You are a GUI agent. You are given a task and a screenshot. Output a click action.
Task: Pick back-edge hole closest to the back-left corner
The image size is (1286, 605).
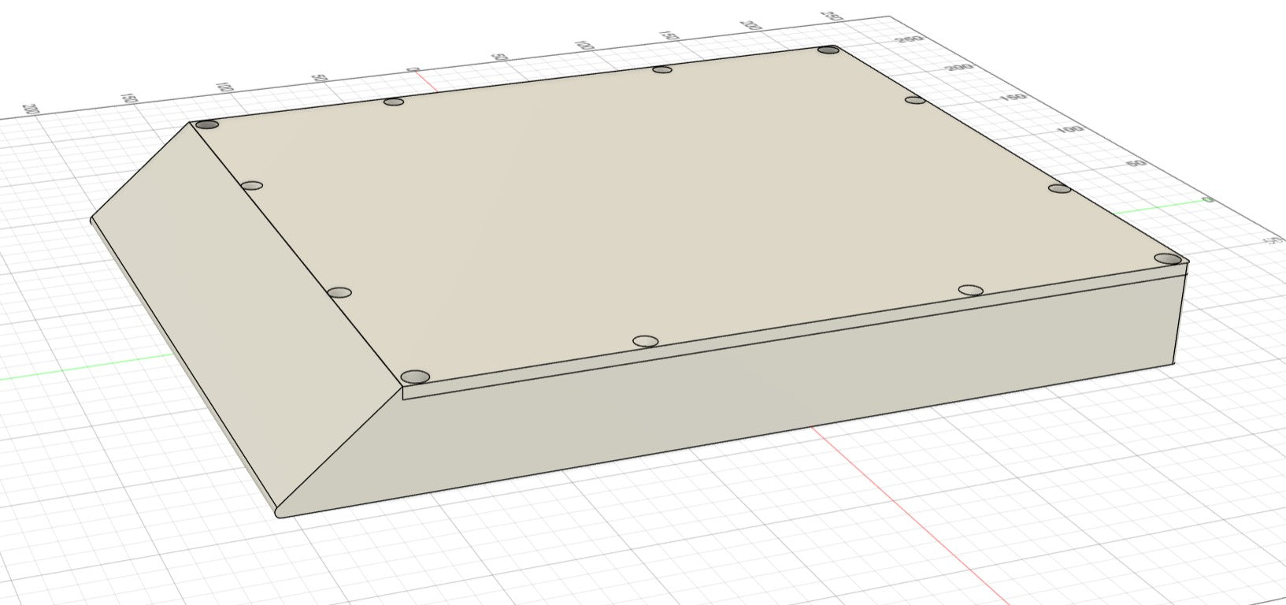tap(394, 102)
